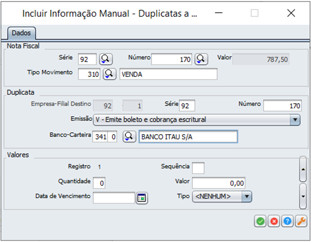Click the BANCO ITAU S/A text field
311x242 pixels.
[188, 136]
